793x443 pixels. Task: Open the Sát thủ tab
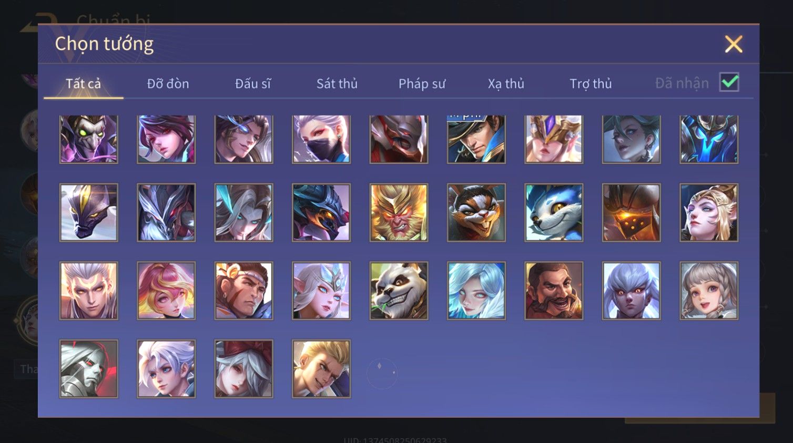pyautogui.click(x=337, y=84)
